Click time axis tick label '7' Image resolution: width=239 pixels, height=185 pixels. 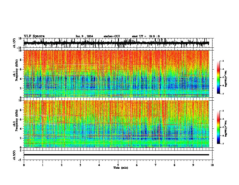coord(156,165)
